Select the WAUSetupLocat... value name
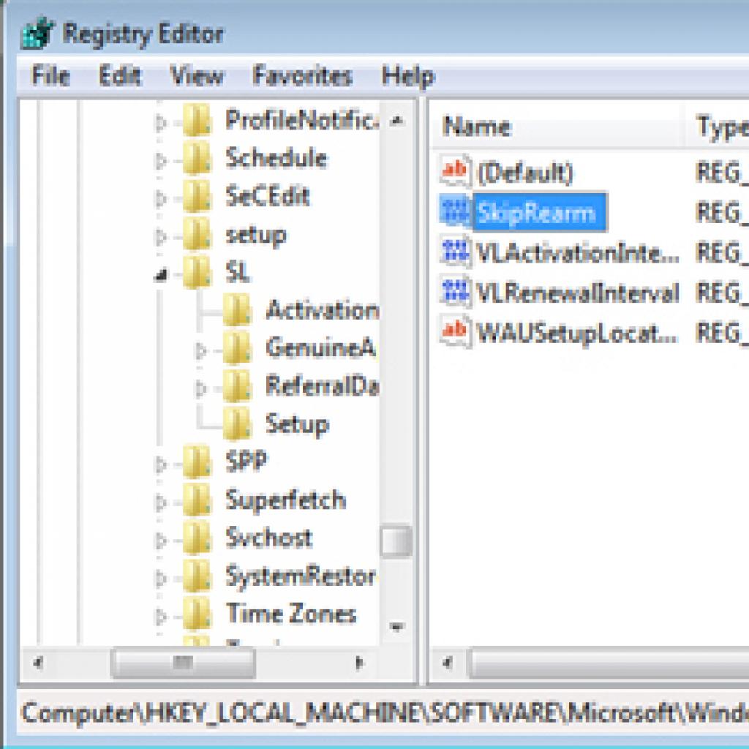 click(x=577, y=333)
